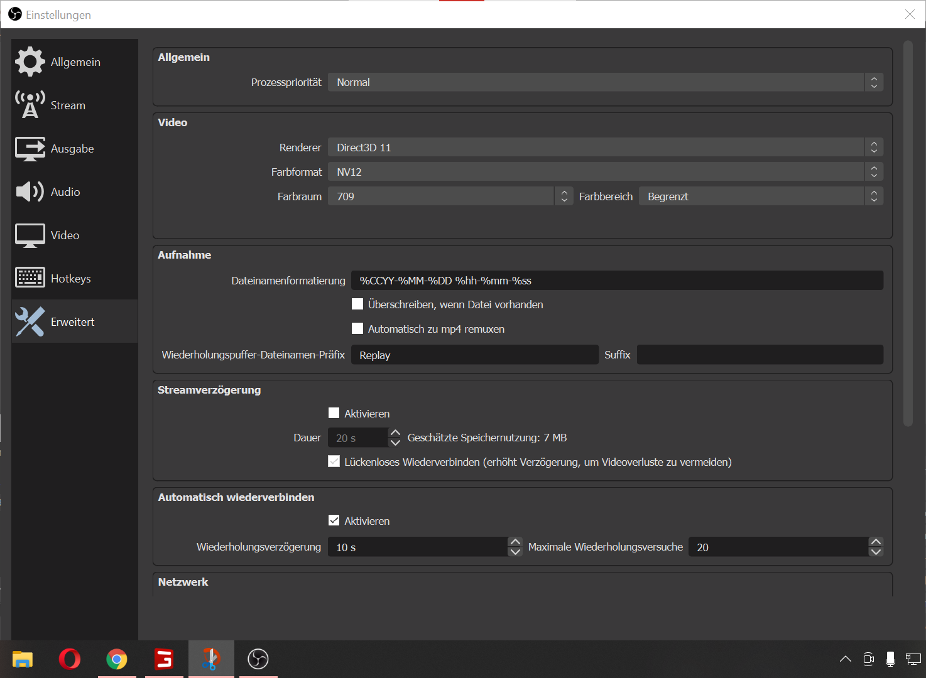Open the Prozesspriorität dropdown
This screenshot has height=678, width=926.
[605, 82]
